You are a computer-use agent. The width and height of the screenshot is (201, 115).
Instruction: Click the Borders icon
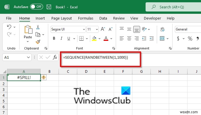(x=81, y=38)
